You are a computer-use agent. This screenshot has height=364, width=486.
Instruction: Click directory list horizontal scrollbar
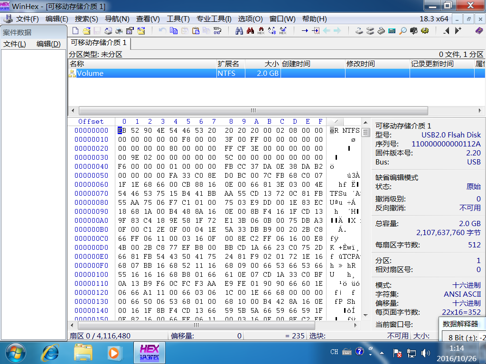(x=253, y=110)
